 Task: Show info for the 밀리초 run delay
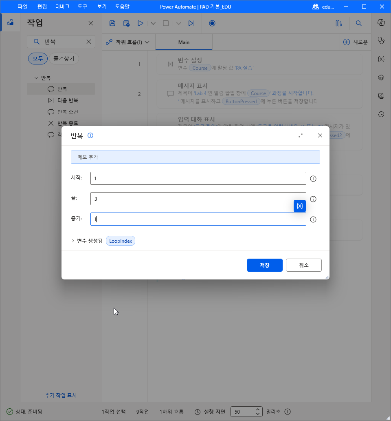click(288, 412)
